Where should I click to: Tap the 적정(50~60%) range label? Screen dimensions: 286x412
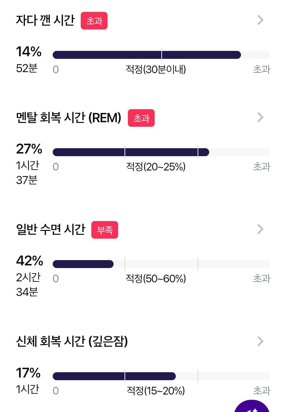(x=156, y=279)
